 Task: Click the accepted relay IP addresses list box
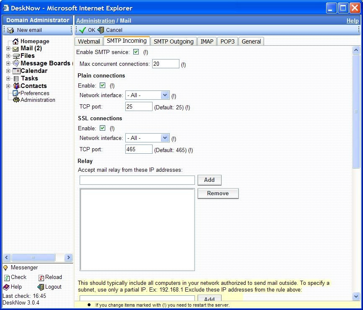[x=137, y=230]
